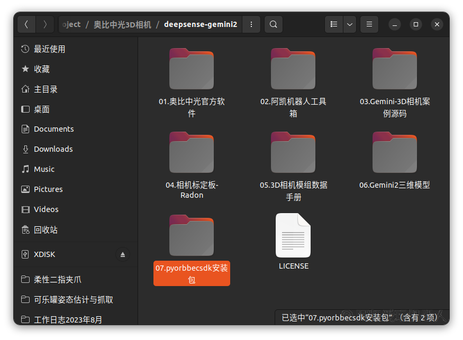This screenshot has height=340, width=463.
Task: Select the 06.Gemini2三维模型 folder icon
Action: click(395, 152)
